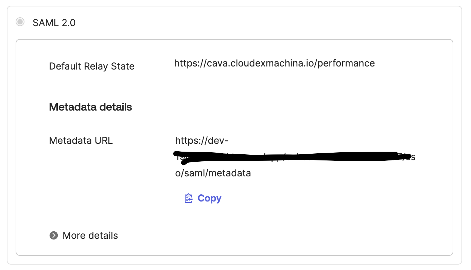Click the blacked-out redacted URL scribble
This screenshot has height=270, width=471.
point(292,157)
